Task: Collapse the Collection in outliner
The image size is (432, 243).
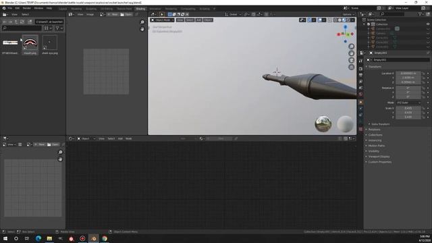Action: click(364, 24)
